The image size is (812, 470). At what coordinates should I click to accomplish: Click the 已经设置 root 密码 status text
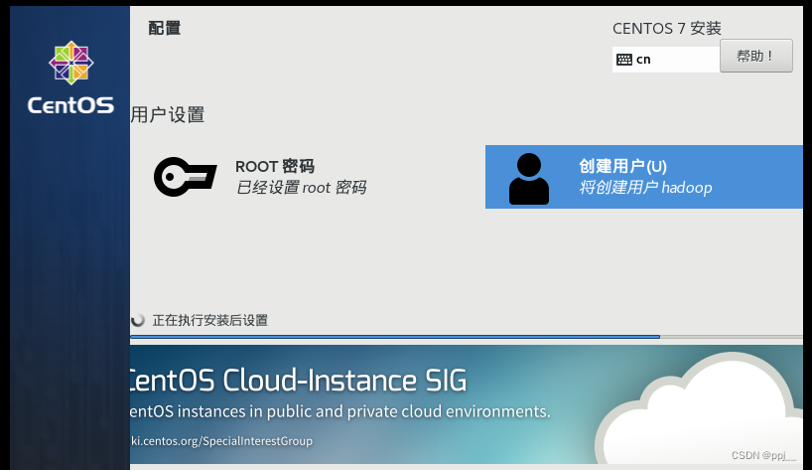[x=301, y=187]
